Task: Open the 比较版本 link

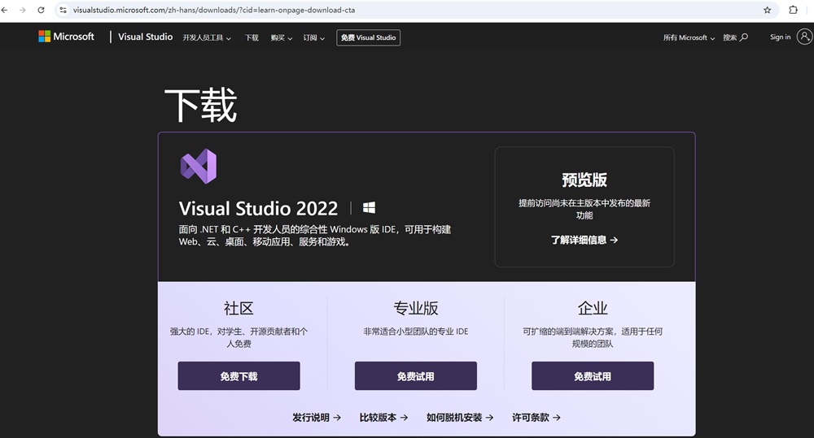Action: coord(383,417)
